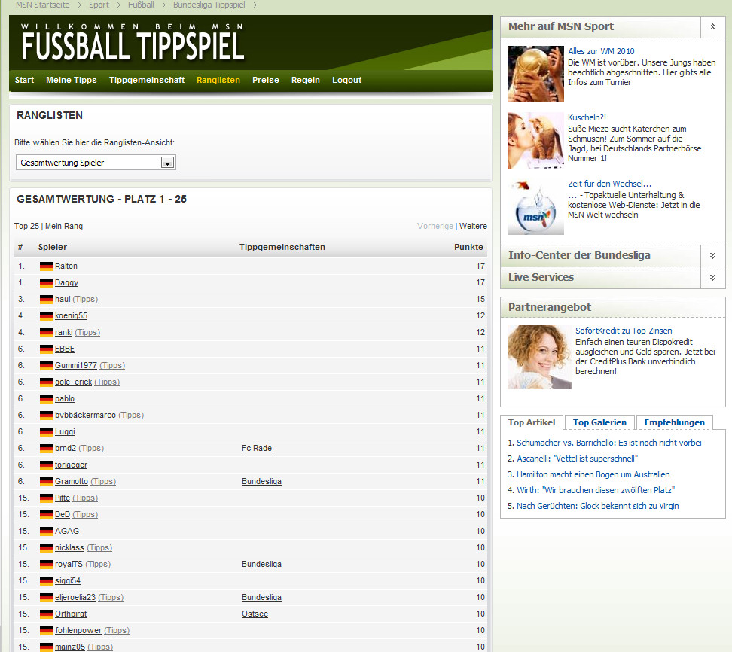Open MSN Startseite breadcrumb
732x652 pixels.
click(42, 5)
